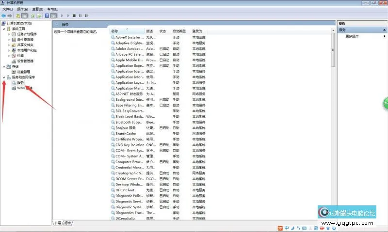This screenshot has height=232, width=388.
Task: Collapse the 系统工具 tree node
Action: 4,29
